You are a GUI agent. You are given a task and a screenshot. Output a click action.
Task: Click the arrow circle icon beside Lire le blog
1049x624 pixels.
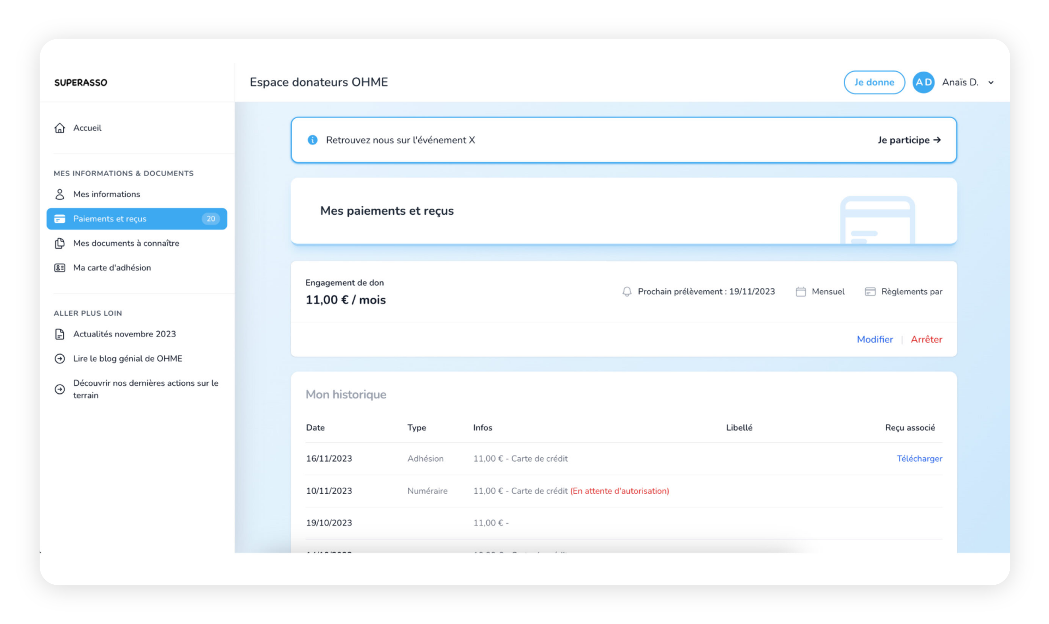(59, 359)
